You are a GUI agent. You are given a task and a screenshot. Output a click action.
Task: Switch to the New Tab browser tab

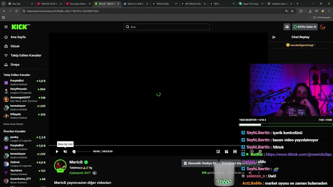click(x=21, y=4)
